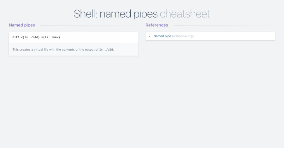The height and width of the screenshot is (148, 284).
Task: Click the "Named pipes" section heading
Action: click(x=22, y=25)
